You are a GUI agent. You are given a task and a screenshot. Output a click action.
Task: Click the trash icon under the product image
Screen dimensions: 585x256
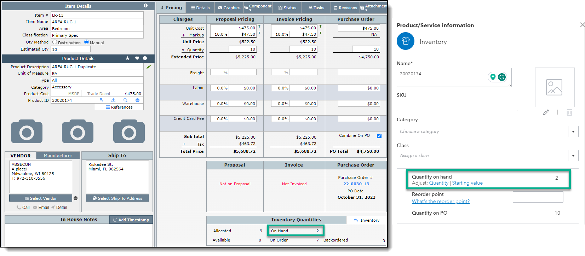pyautogui.click(x=569, y=112)
